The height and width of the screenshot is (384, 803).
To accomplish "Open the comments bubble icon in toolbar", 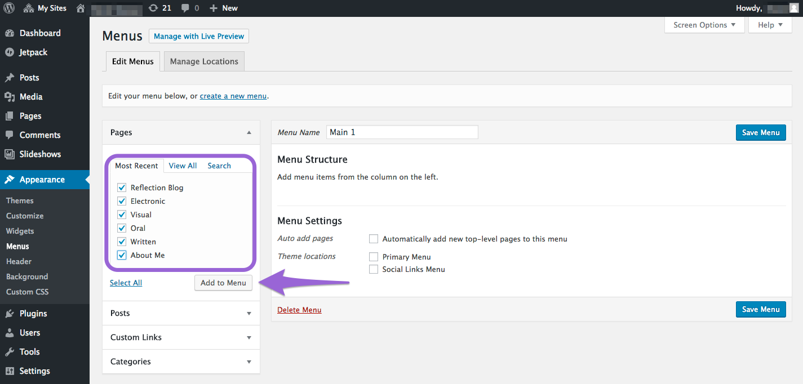I will [x=185, y=8].
